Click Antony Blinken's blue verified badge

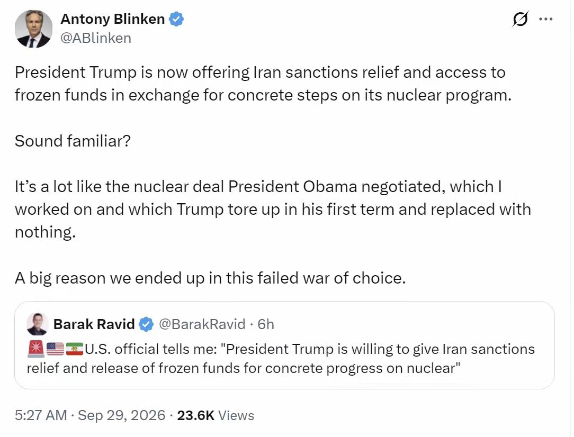[x=176, y=19]
